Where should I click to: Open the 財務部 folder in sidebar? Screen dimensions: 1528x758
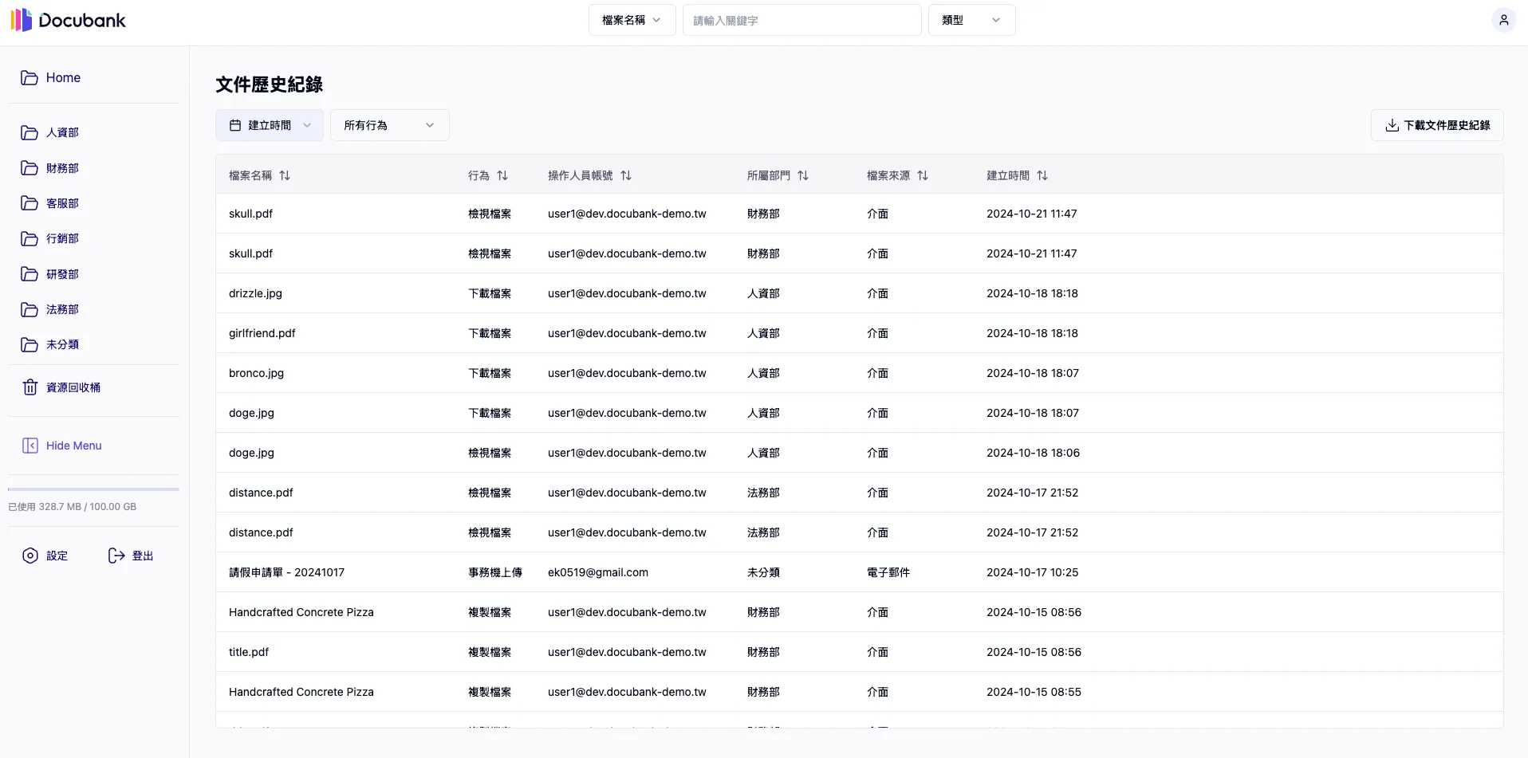61,168
